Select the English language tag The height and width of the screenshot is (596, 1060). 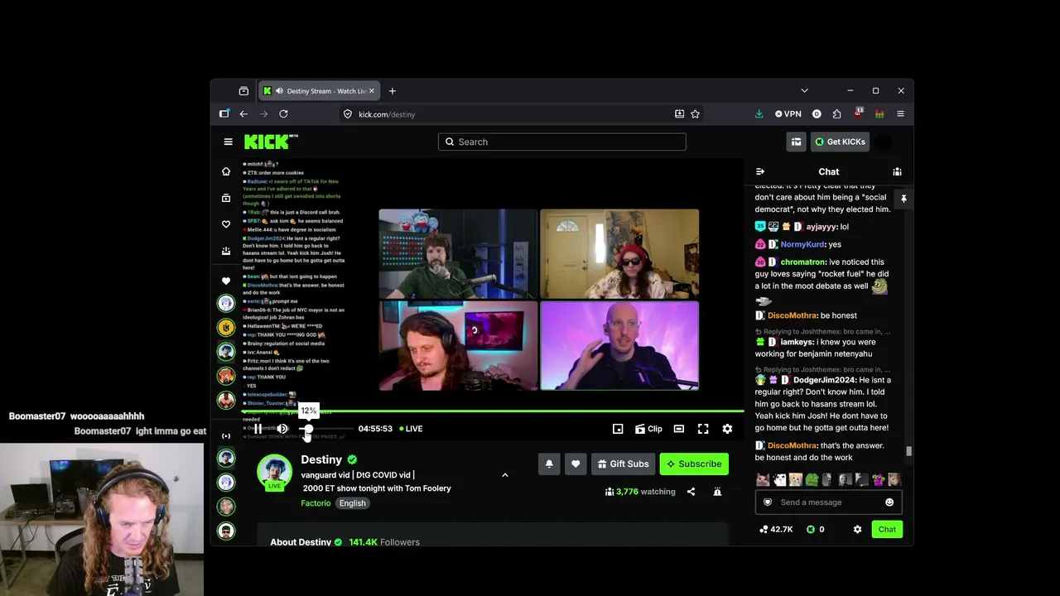[x=352, y=503]
